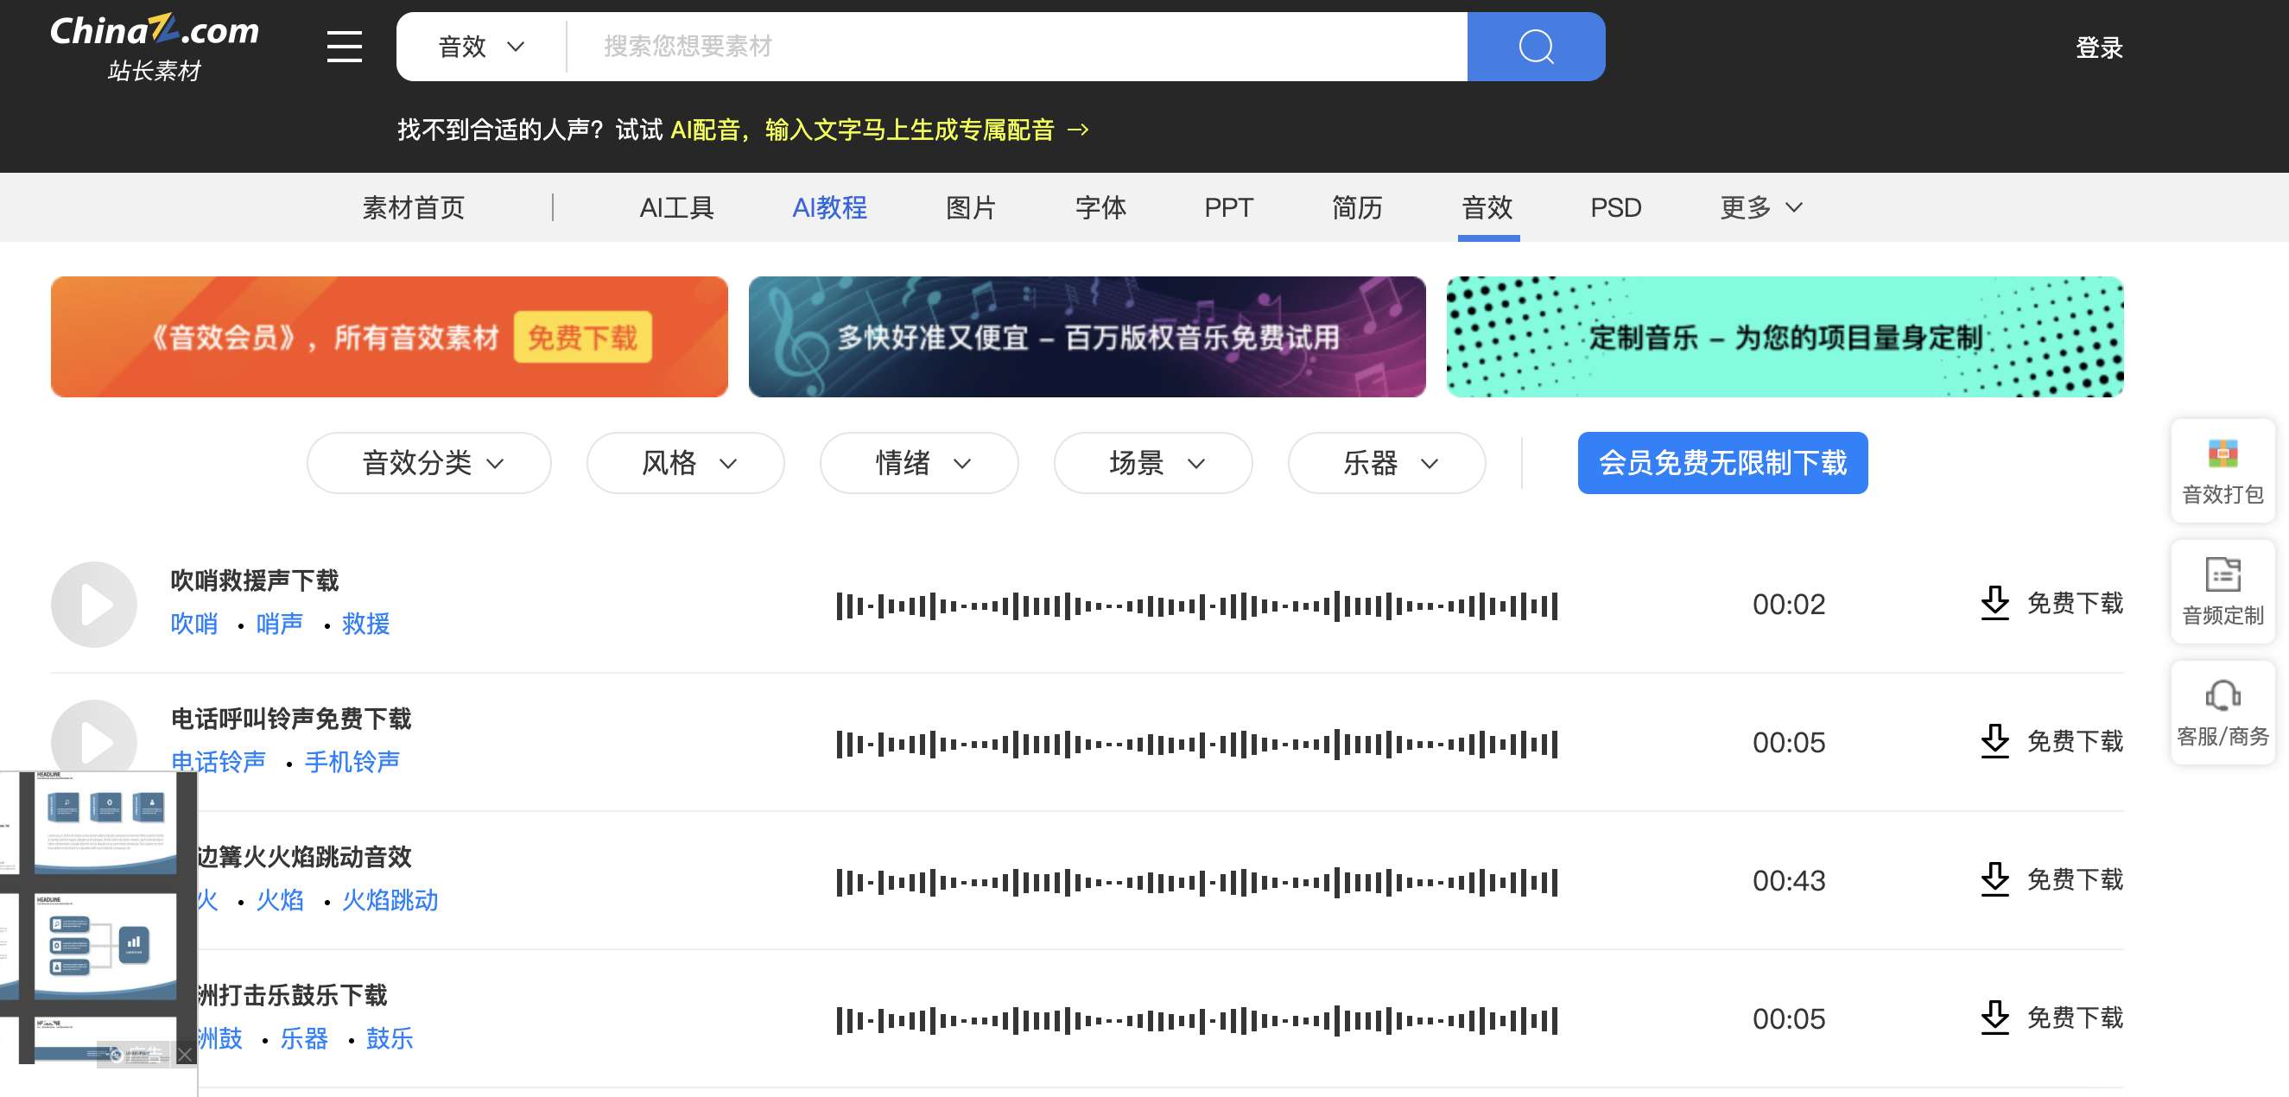The height and width of the screenshot is (1097, 2289).
Task: Open 篝火火焰跳动音效 title
Action: (x=304, y=856)
